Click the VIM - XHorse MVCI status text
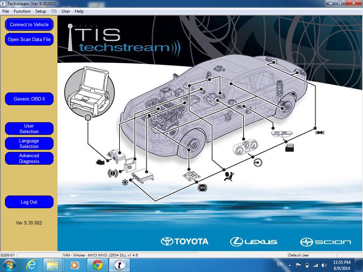 point(101,255)
